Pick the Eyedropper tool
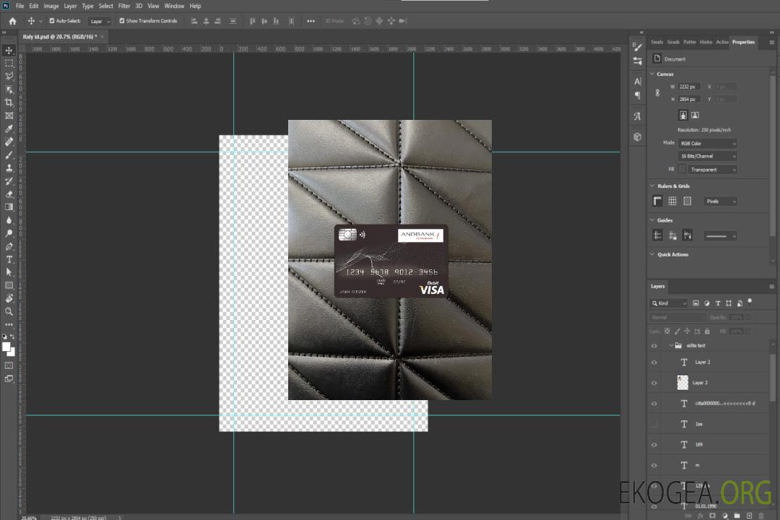This screenshot has width=780, height=520. (x=9, y=129)
